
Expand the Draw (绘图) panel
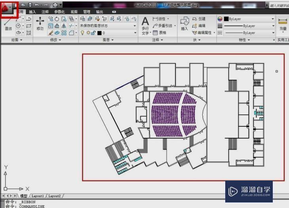[x=17, y=40]
